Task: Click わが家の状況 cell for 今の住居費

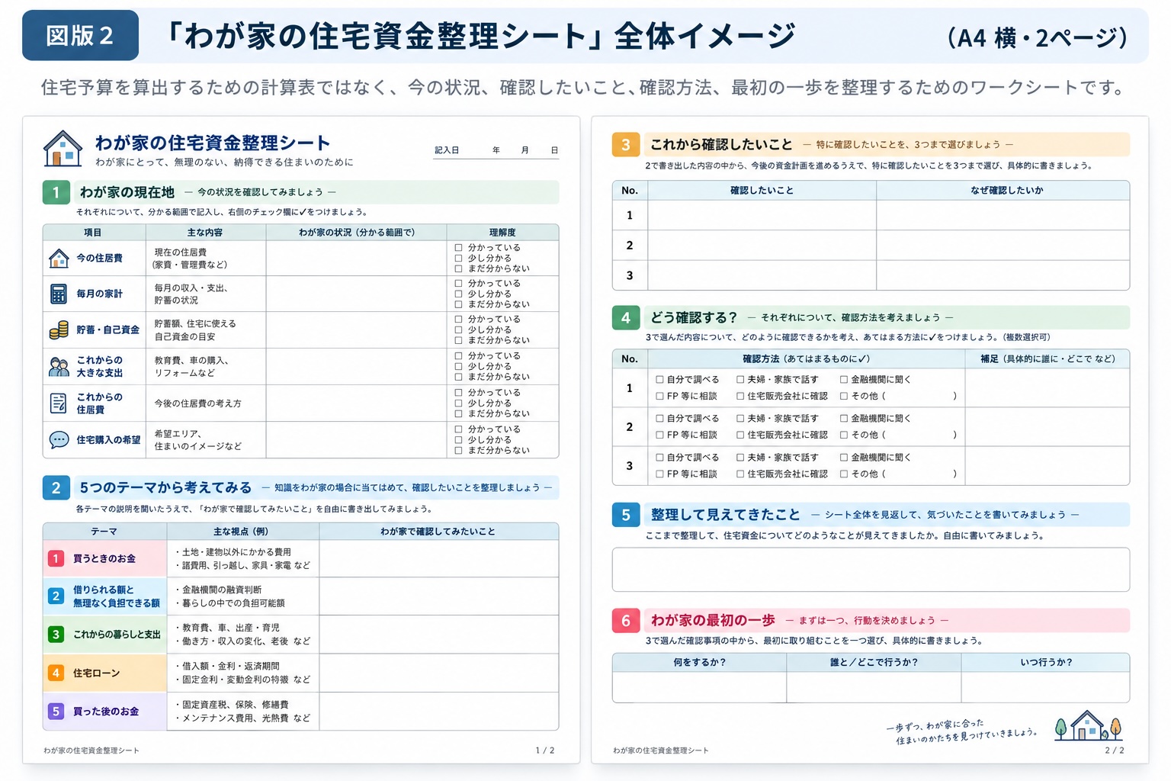Action: point(356,258)
